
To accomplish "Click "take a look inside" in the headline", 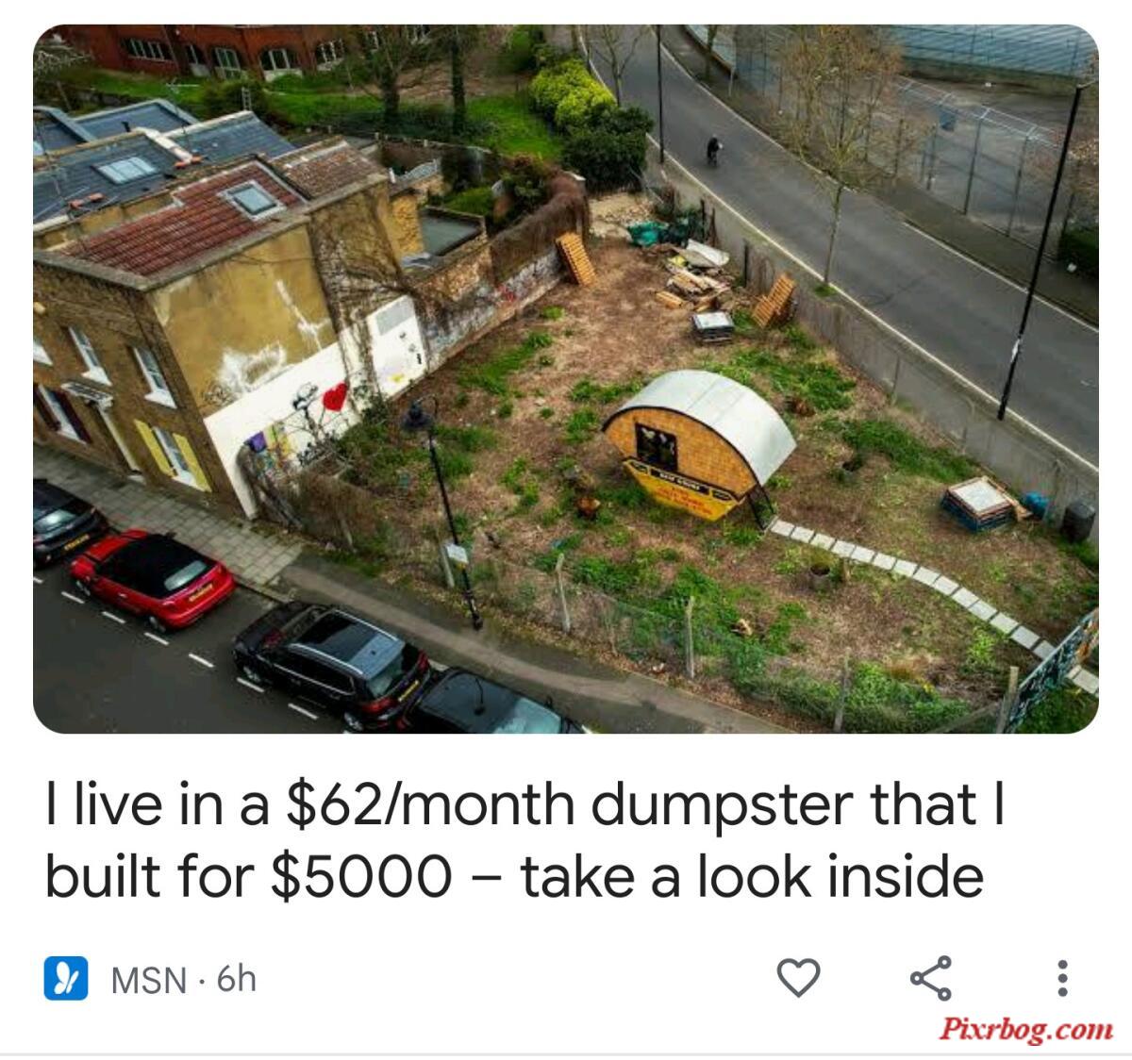I will click(x=752, y=876).
